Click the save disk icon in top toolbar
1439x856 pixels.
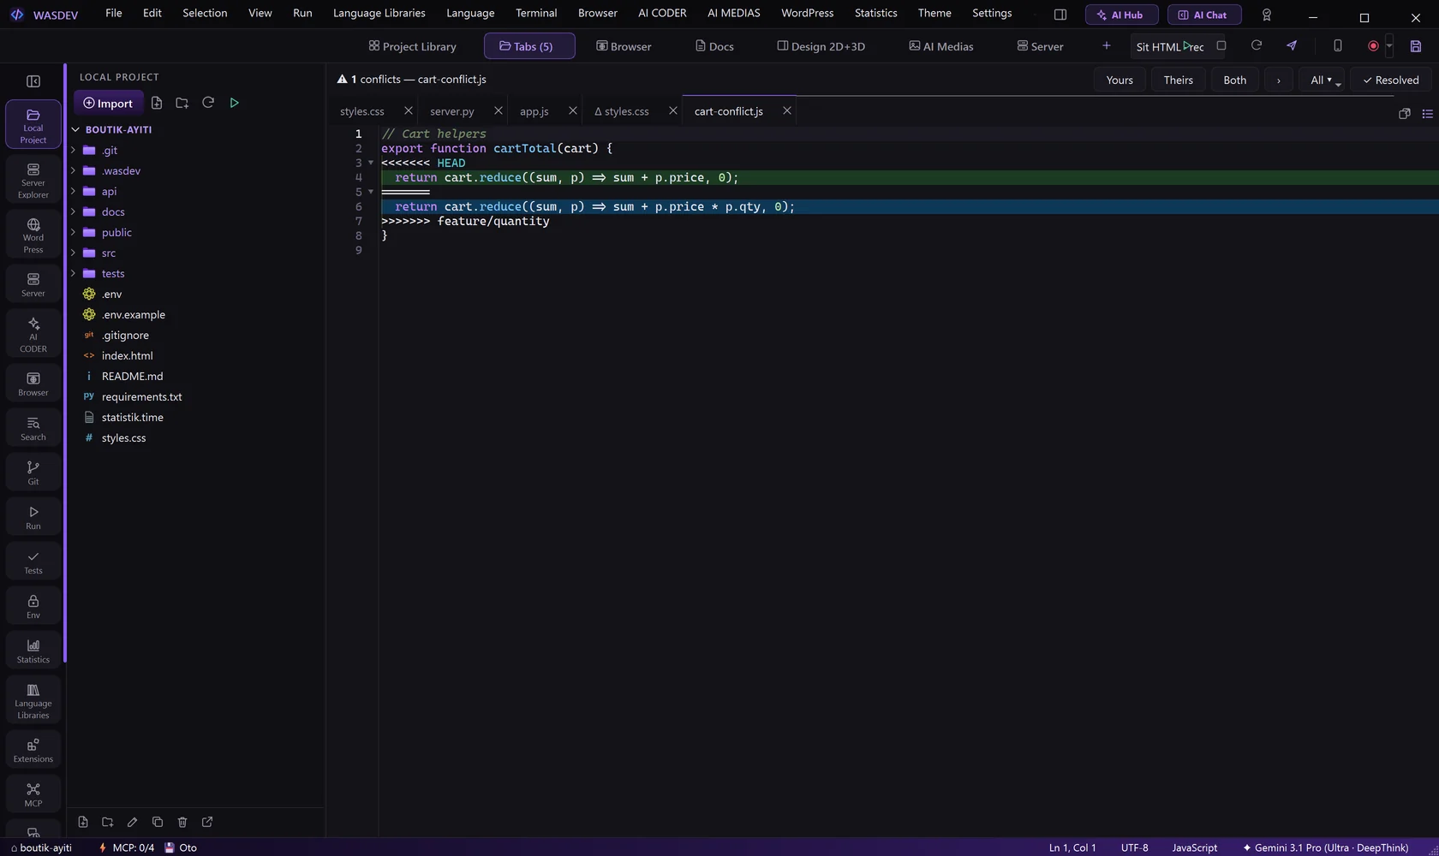pyautogui.click(x=1416, y=46)
